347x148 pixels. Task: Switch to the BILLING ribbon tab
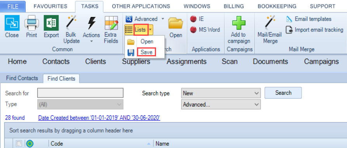coord(234,7)
